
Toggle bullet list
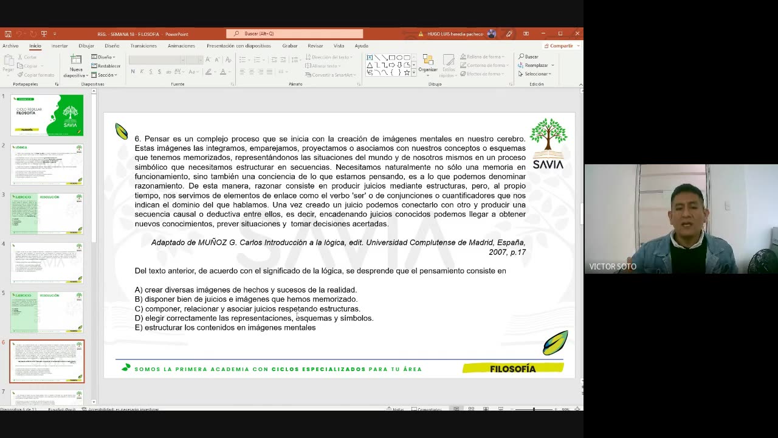pyautogui.click(x=243, y=60)
